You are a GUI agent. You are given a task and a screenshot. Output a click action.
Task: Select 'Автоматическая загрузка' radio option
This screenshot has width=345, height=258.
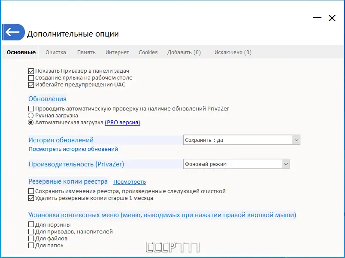point(31,122)
